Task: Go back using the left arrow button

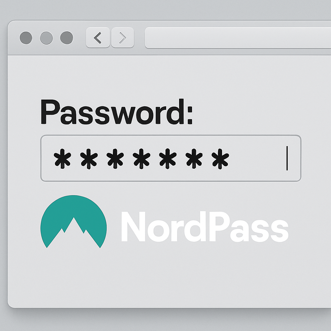Action: (98, 37)
